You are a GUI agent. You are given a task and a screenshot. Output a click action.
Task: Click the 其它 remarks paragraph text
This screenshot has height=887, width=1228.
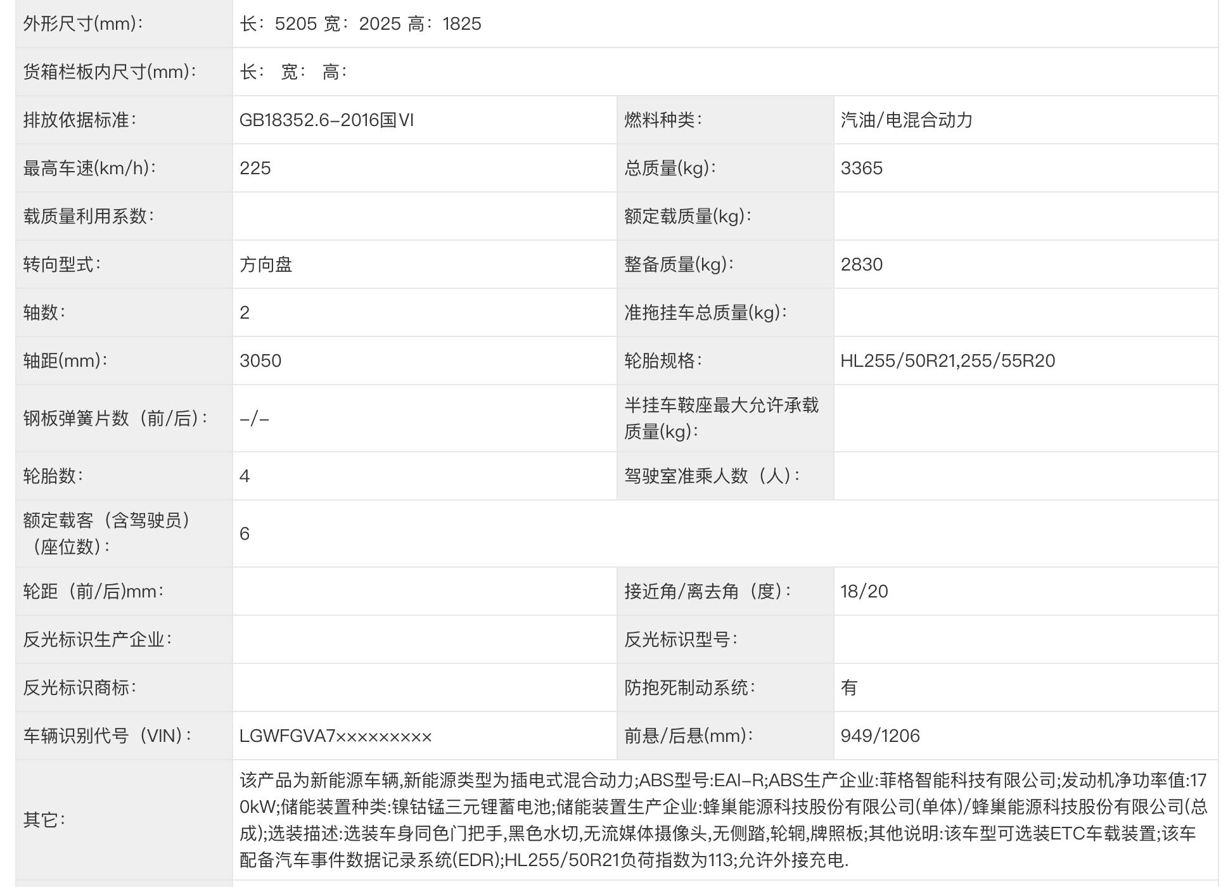pyautogui.click(x=722, y=820)
